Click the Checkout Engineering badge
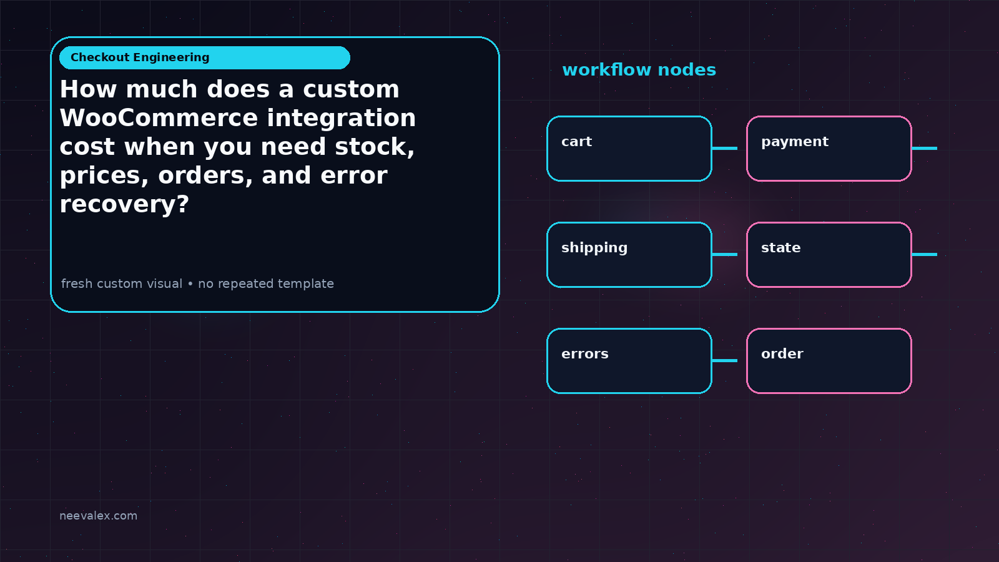999x562 pixels. [205, 57]
